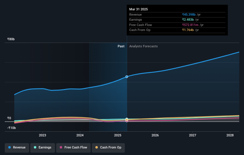Screen dimensions: 244x155
Task: Click the Past label on the chart
Action: [x=121, y=46]
